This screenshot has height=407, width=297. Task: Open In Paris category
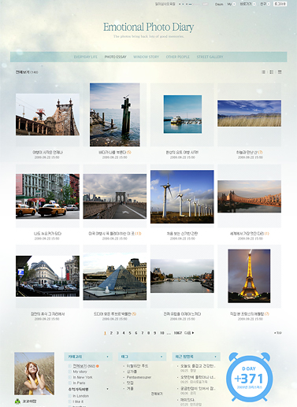79,383
